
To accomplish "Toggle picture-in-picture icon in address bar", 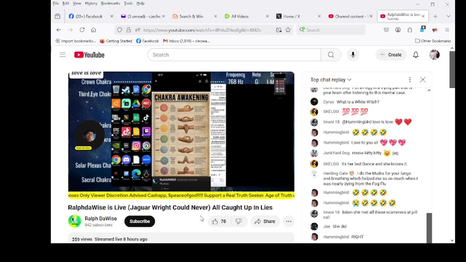I will click(x=279, y=30).
